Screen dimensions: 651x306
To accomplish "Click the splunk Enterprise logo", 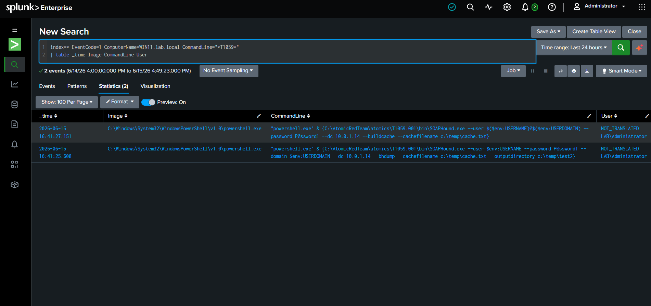I will pyautogui.click(x=39, y=7).
